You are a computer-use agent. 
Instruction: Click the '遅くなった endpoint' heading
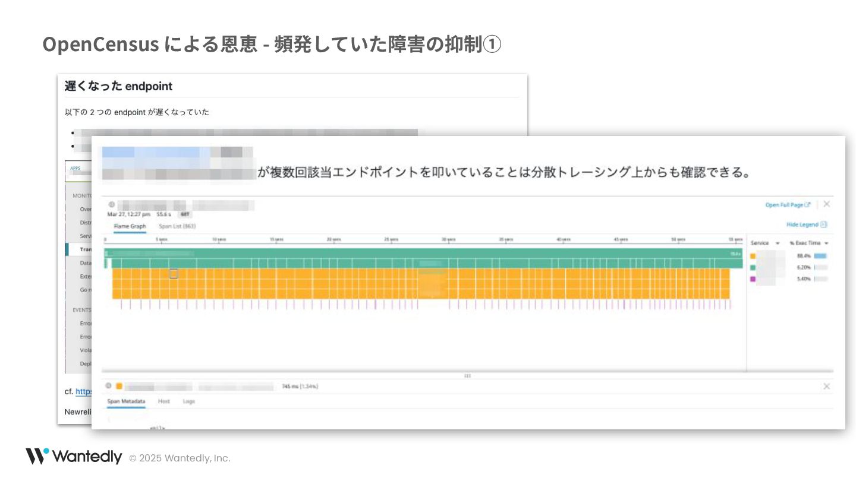click(118, 86)
